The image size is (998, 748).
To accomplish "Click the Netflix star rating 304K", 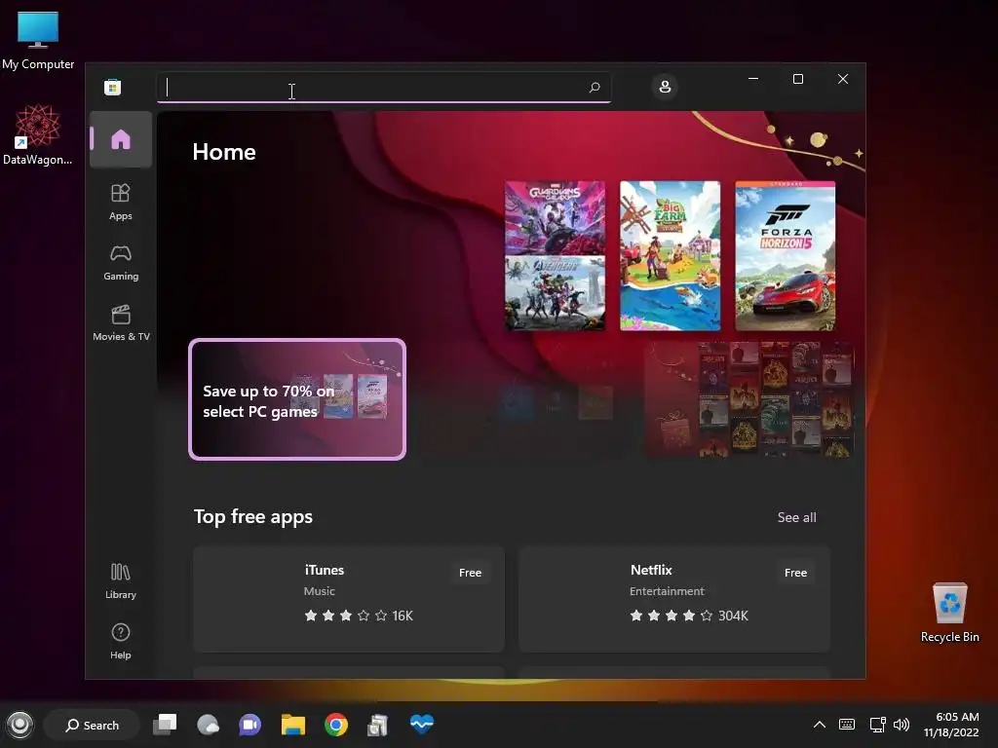I will [689, 616].
